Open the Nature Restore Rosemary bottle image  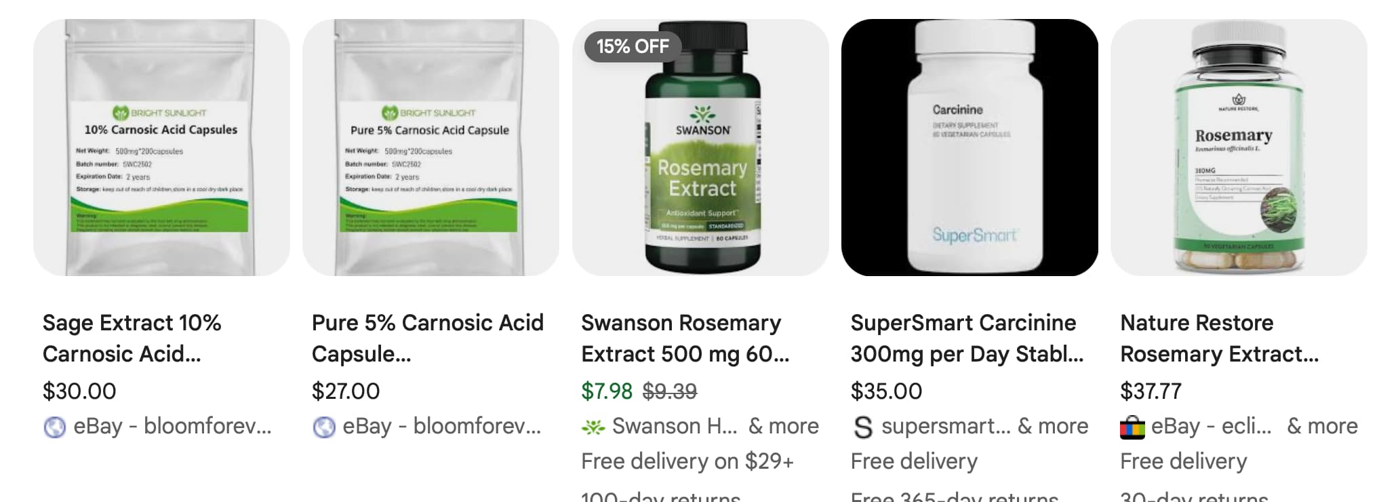1239,147
